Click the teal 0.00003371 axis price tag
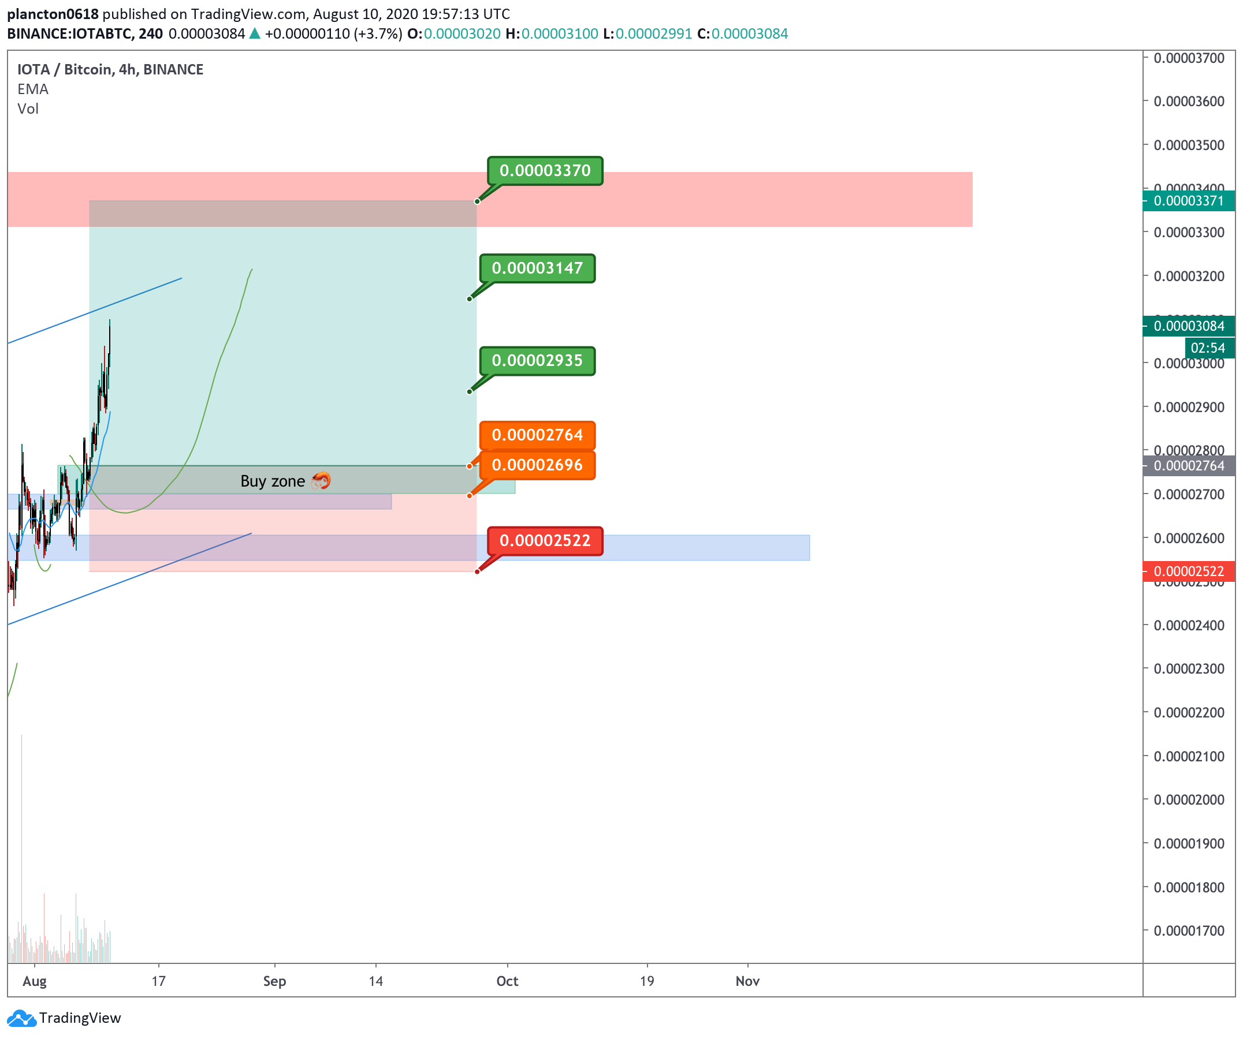Screen dimensions: 1243x1039 pyautogui.click(x=1189, y=201)
